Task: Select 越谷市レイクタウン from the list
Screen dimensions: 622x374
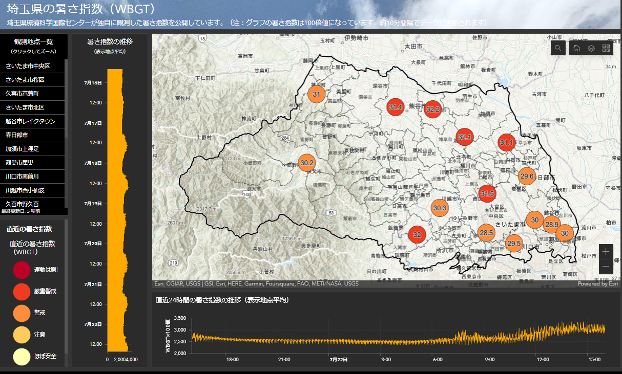Action: point(30,121)
